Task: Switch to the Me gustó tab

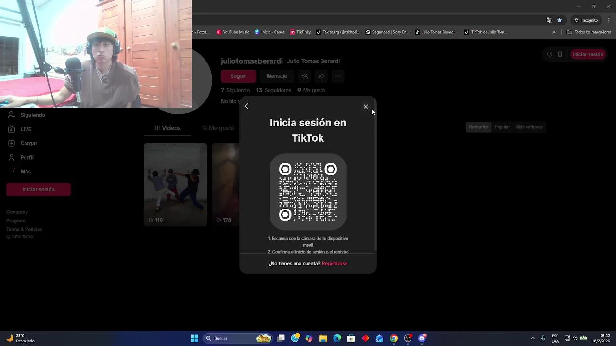Action: [x=218, y=128]
